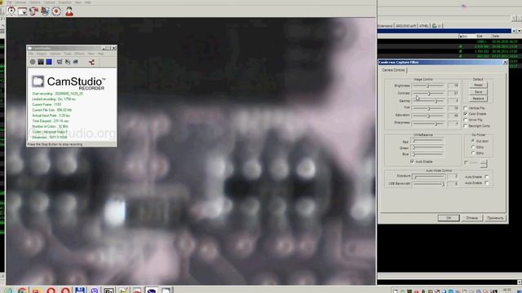Click the Contrast value field
The image size is (522, 293).
pos(453,94)
